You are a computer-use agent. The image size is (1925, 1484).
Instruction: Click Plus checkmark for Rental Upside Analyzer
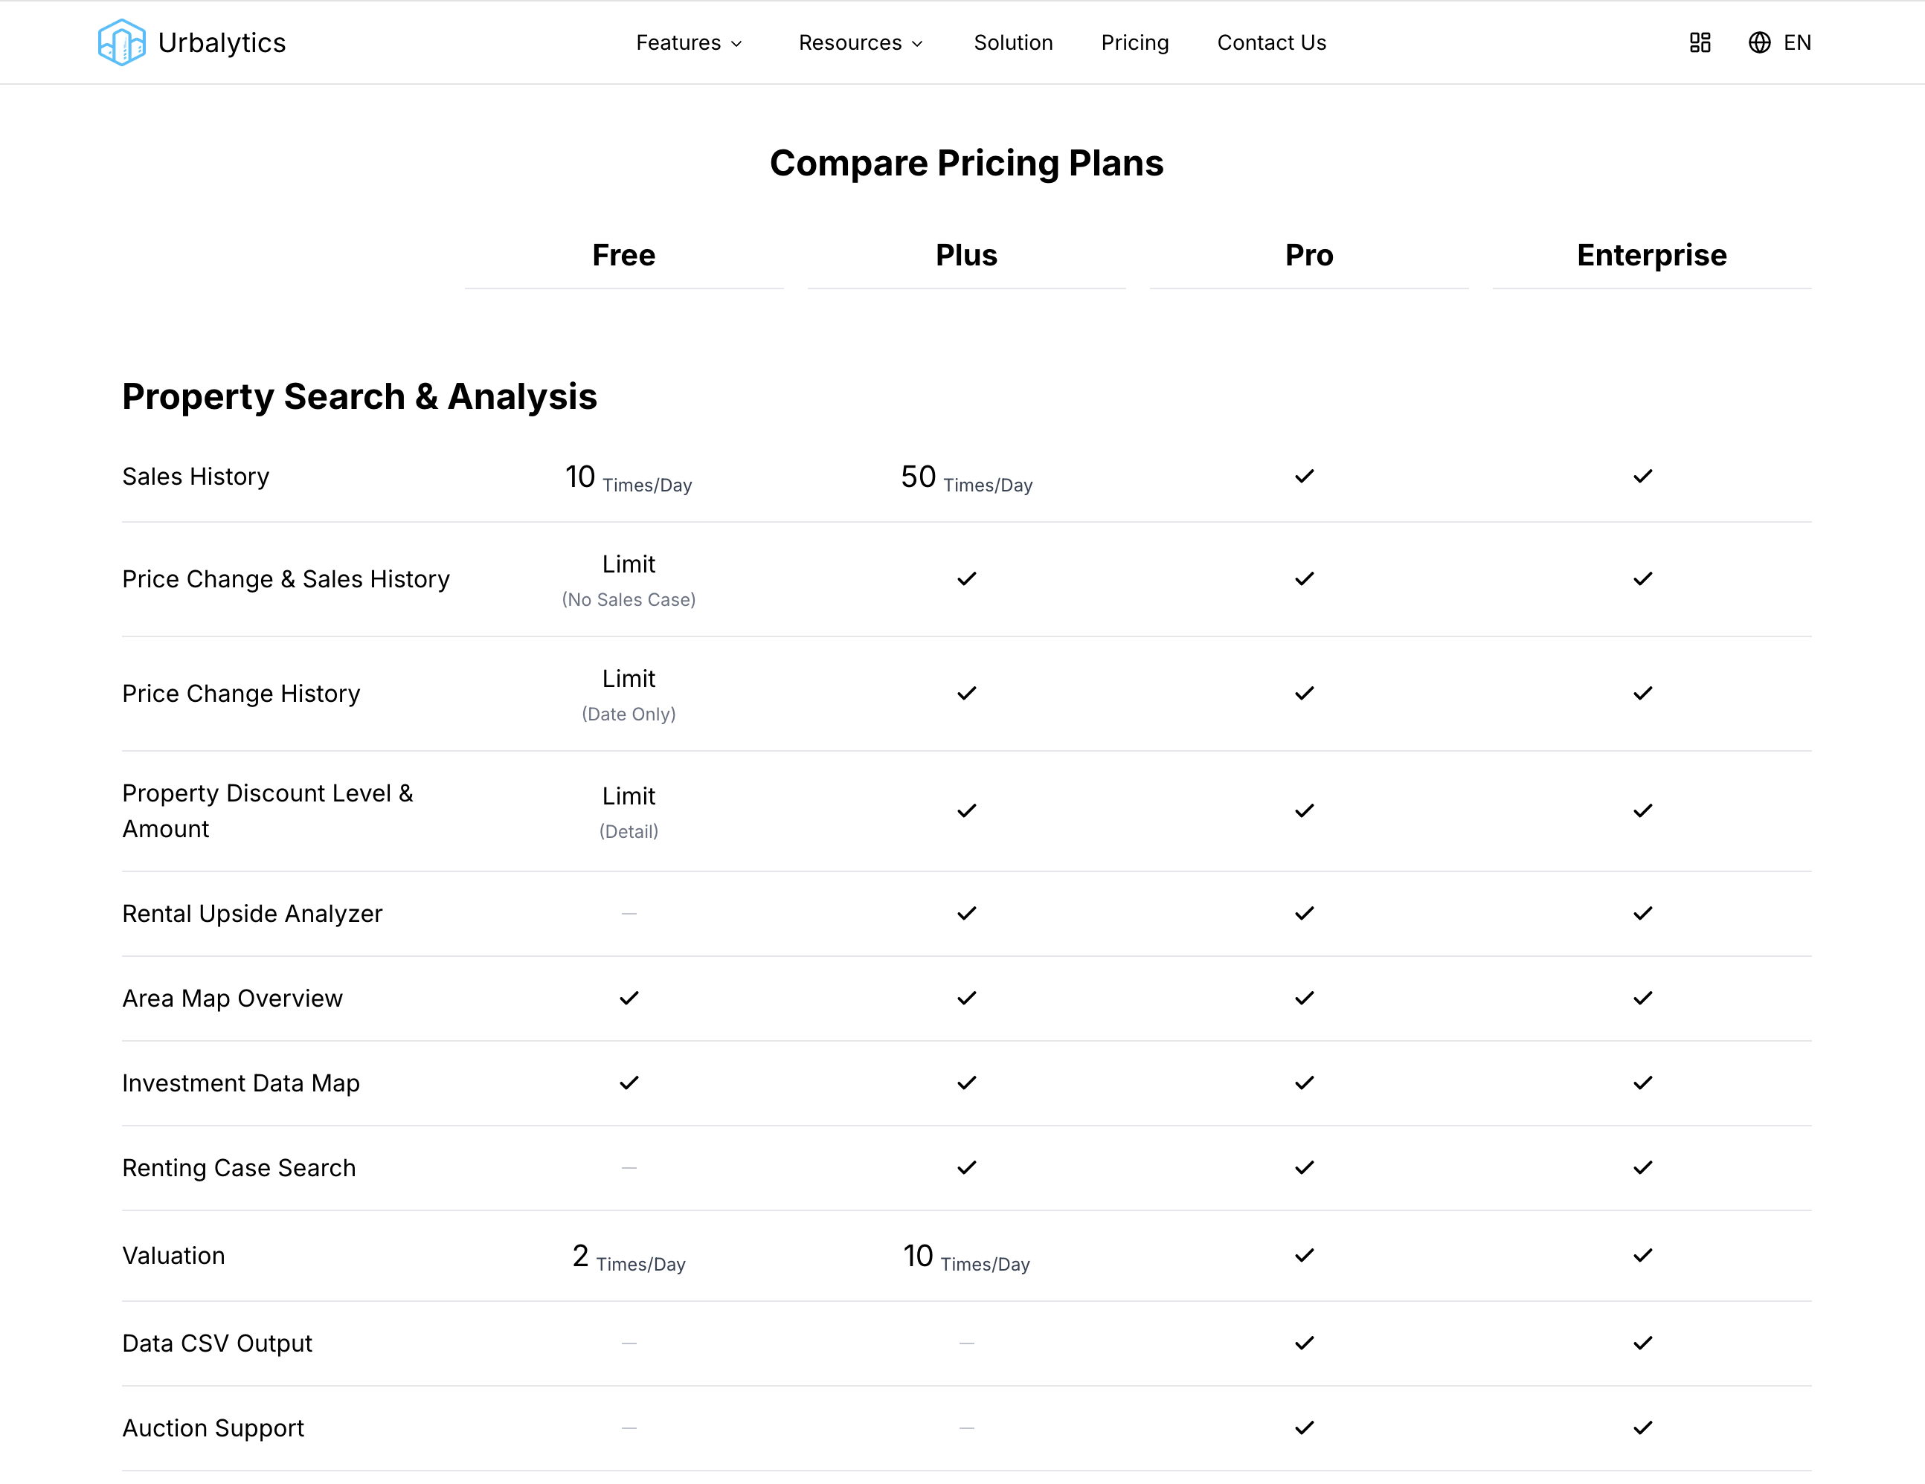tap(967, 914)
